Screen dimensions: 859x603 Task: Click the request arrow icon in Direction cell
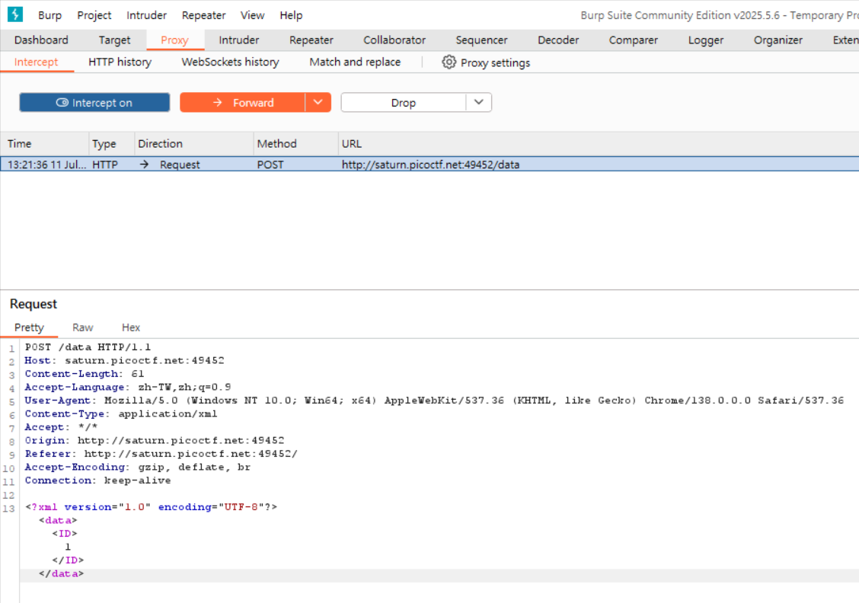click(x=144, y=164)
